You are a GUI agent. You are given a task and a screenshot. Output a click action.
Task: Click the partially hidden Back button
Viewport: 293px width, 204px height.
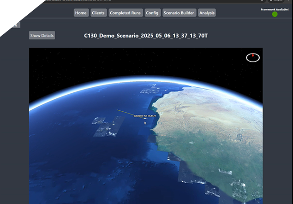click(x=14, y=25)
